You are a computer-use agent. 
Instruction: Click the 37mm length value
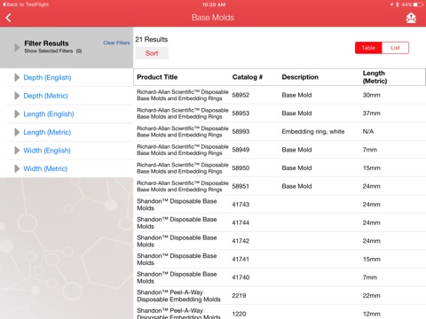click(x=372, y=113)
